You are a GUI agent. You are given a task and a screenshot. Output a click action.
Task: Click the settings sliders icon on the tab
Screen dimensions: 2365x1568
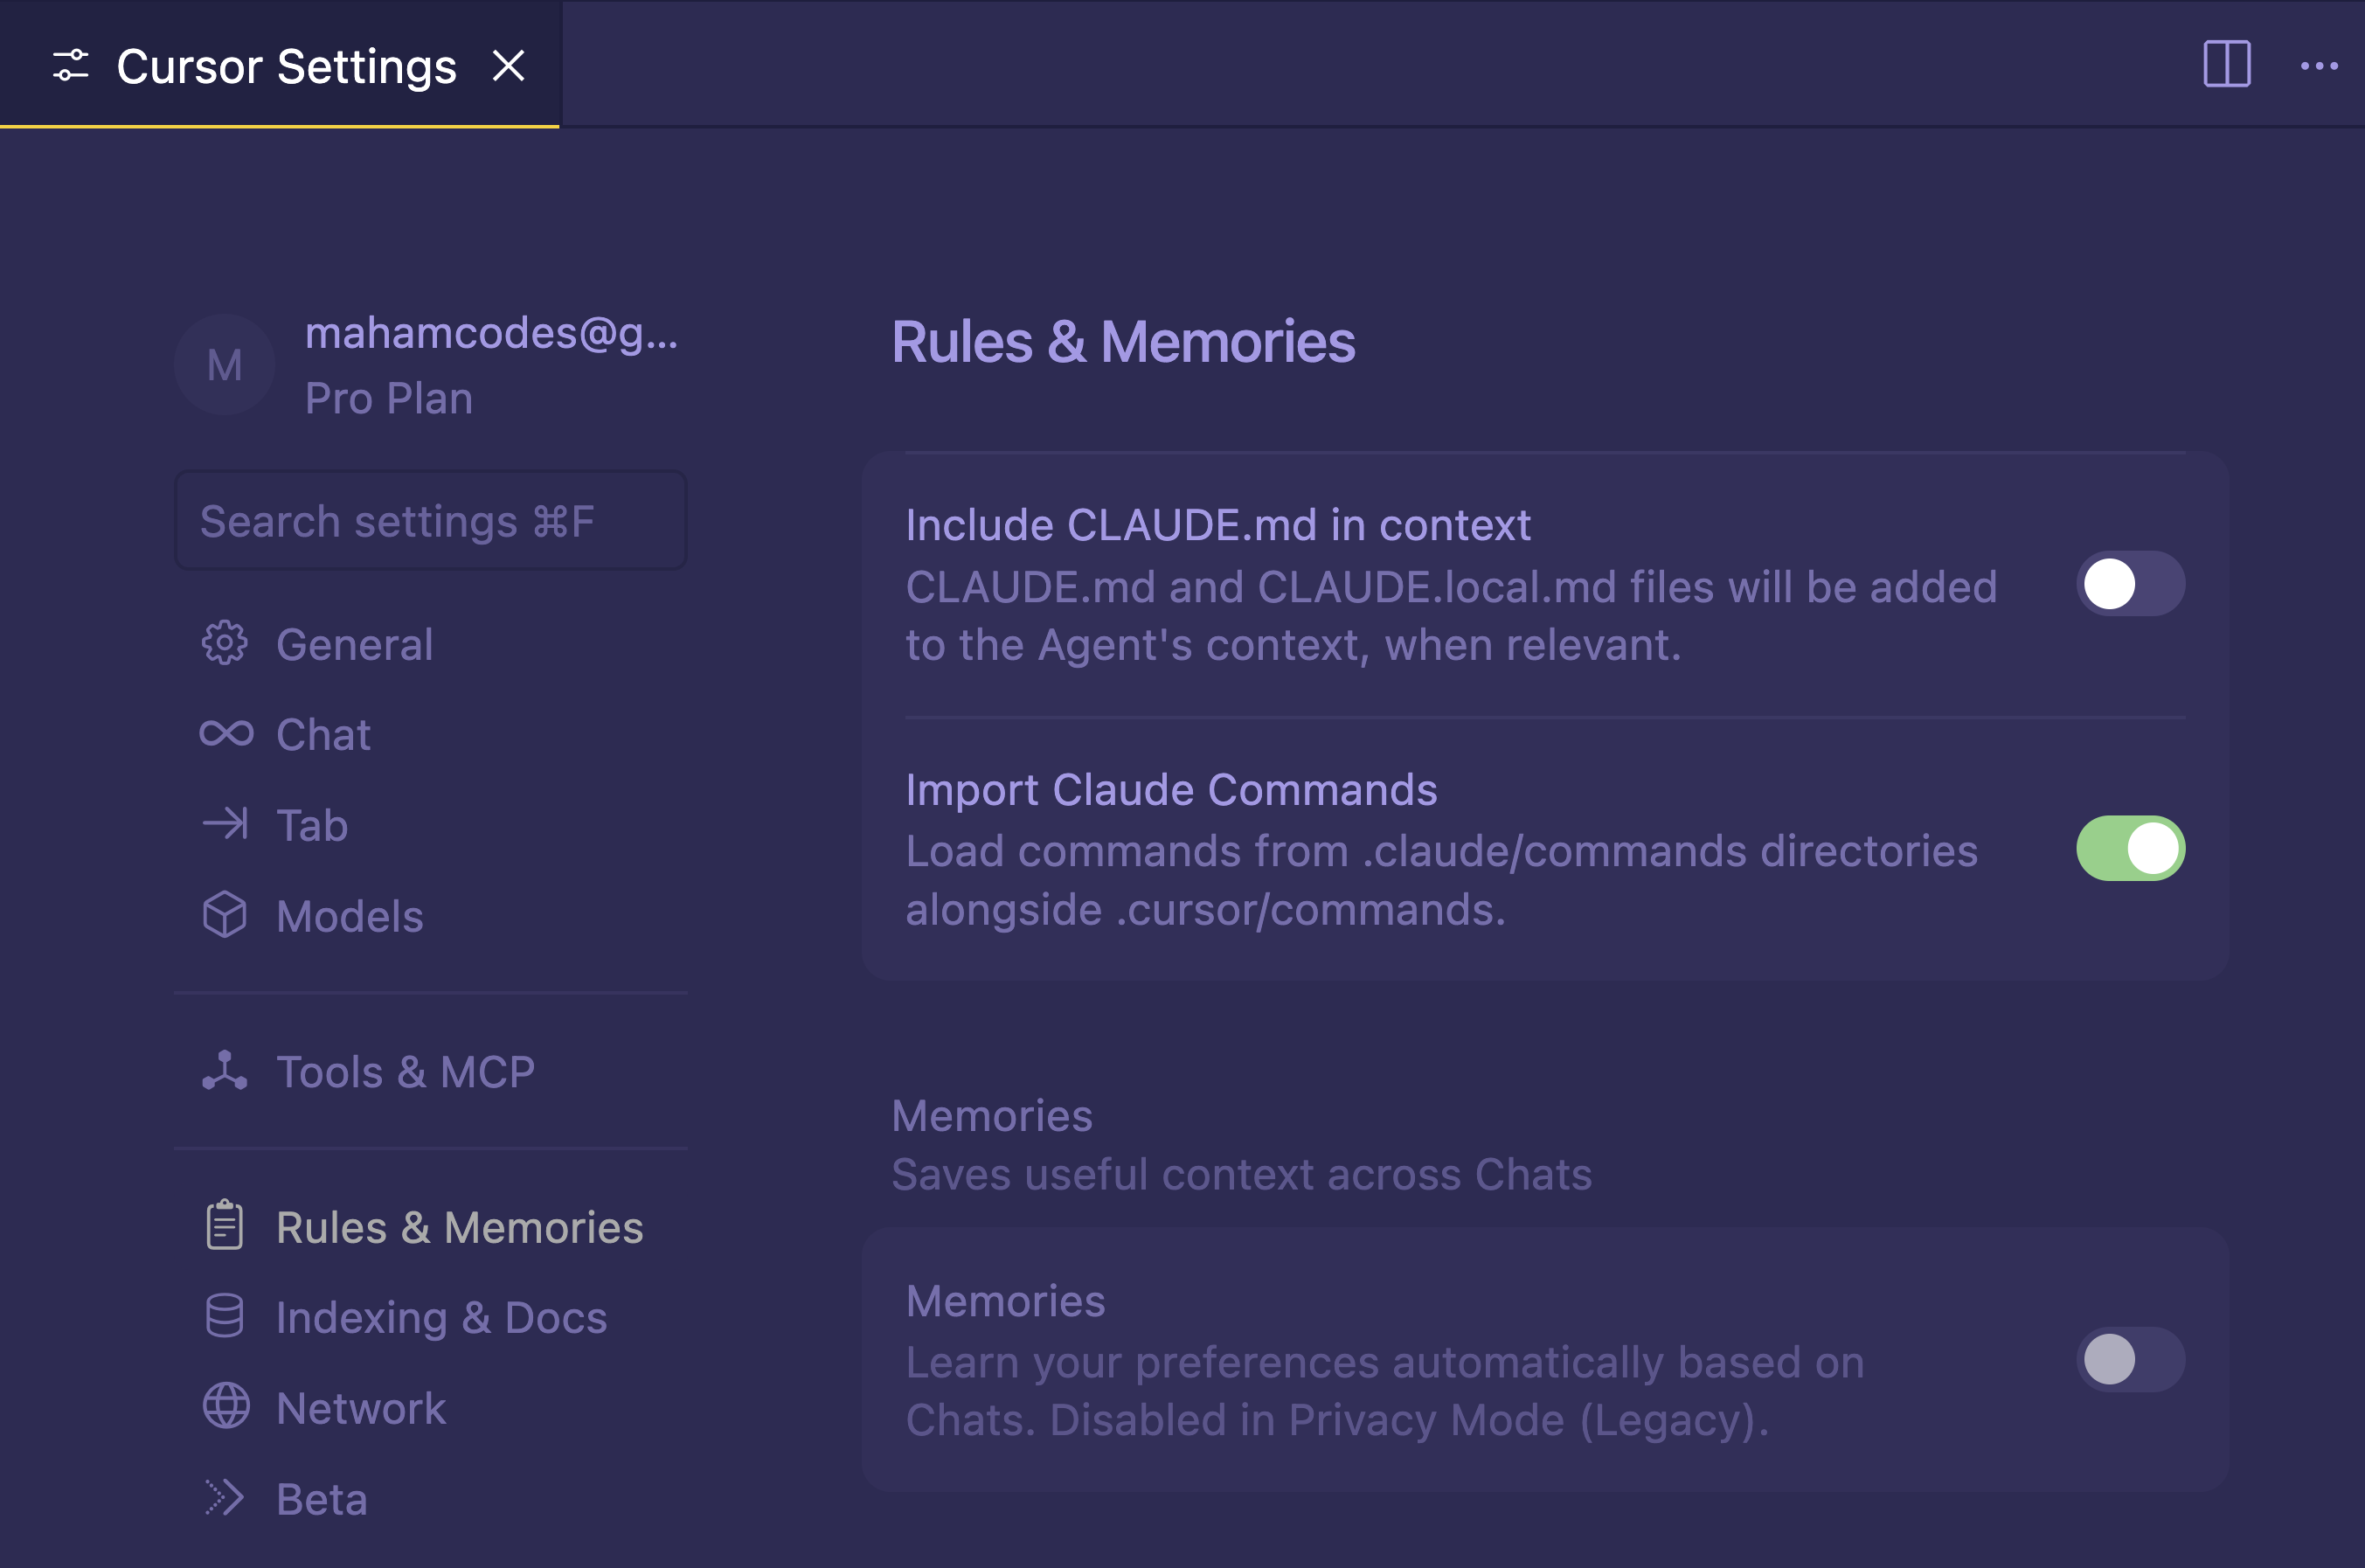click(70, 64)
